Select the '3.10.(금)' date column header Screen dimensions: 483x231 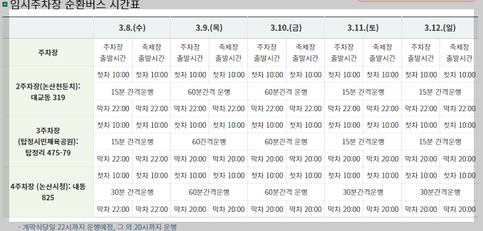pos(286,28)
